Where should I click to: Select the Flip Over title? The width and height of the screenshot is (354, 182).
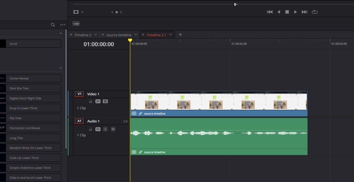tap(30, 118)
